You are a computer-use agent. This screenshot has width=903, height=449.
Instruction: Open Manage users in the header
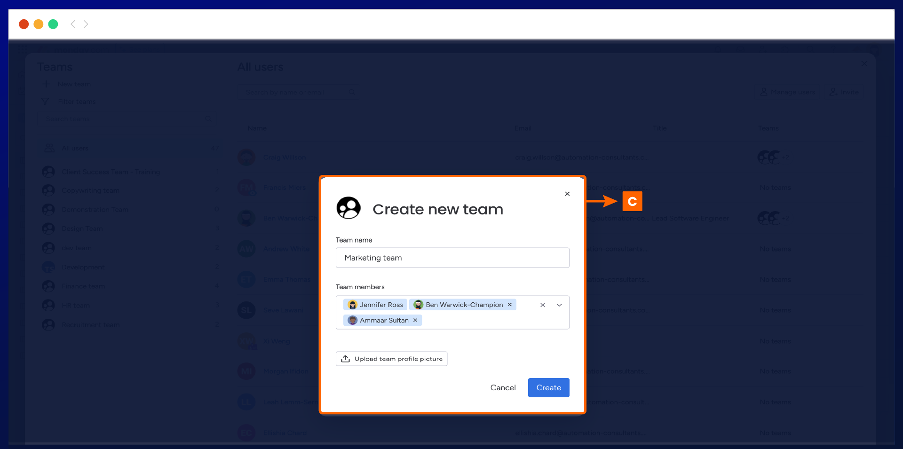(x=788, y=92)
